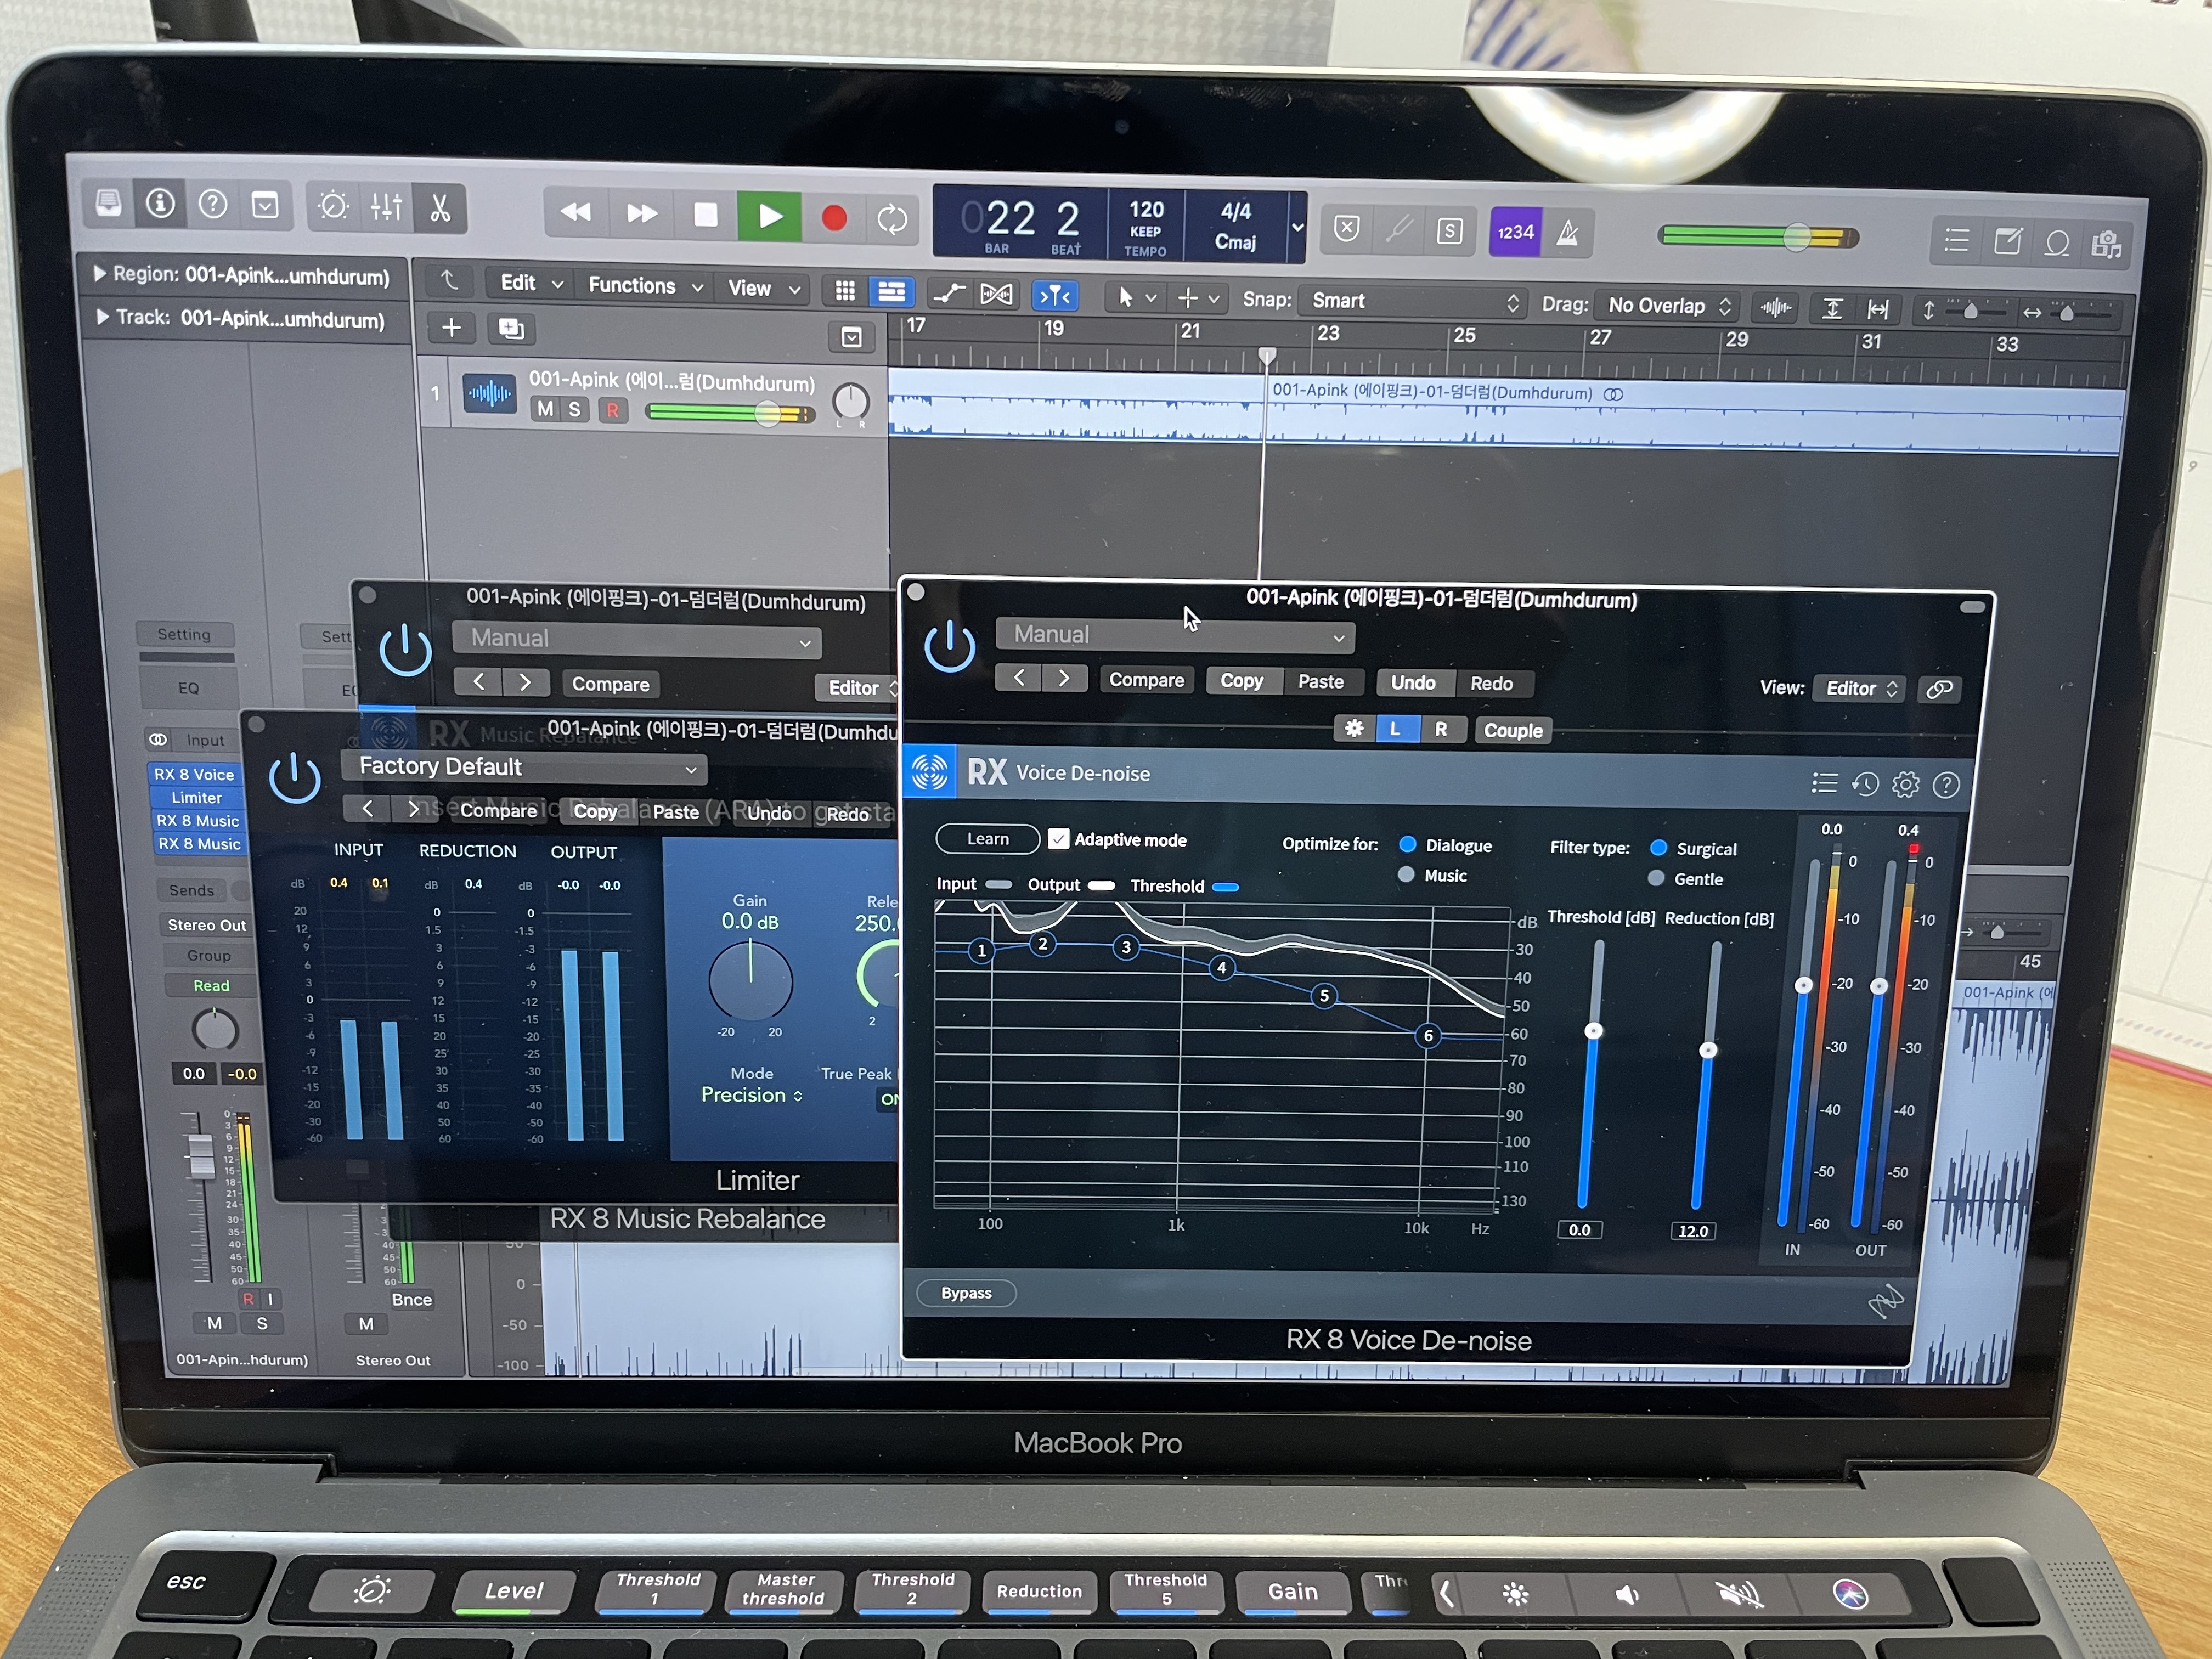2212x1659 pixels.
Task: Click the purple 1234 count-in button
Action: [x=1515, y=232]
